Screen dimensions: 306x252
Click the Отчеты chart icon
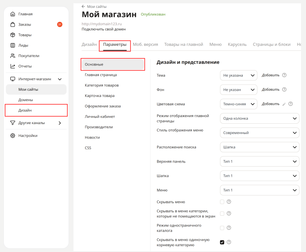13,66
